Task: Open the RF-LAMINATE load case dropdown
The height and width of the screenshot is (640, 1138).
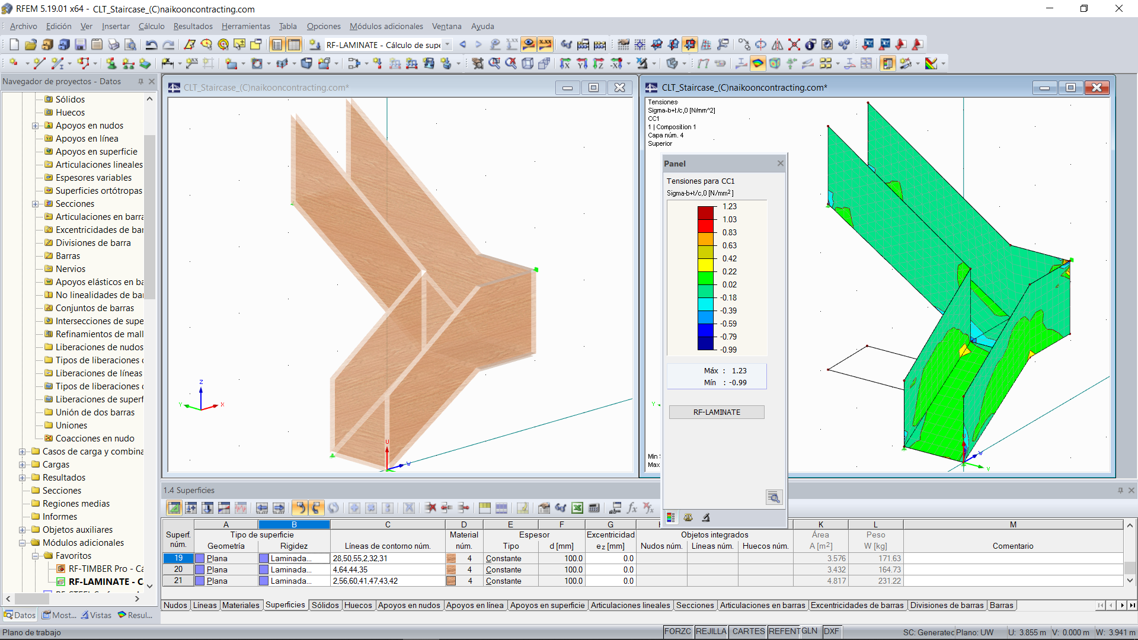Action: tap(447, 45)
